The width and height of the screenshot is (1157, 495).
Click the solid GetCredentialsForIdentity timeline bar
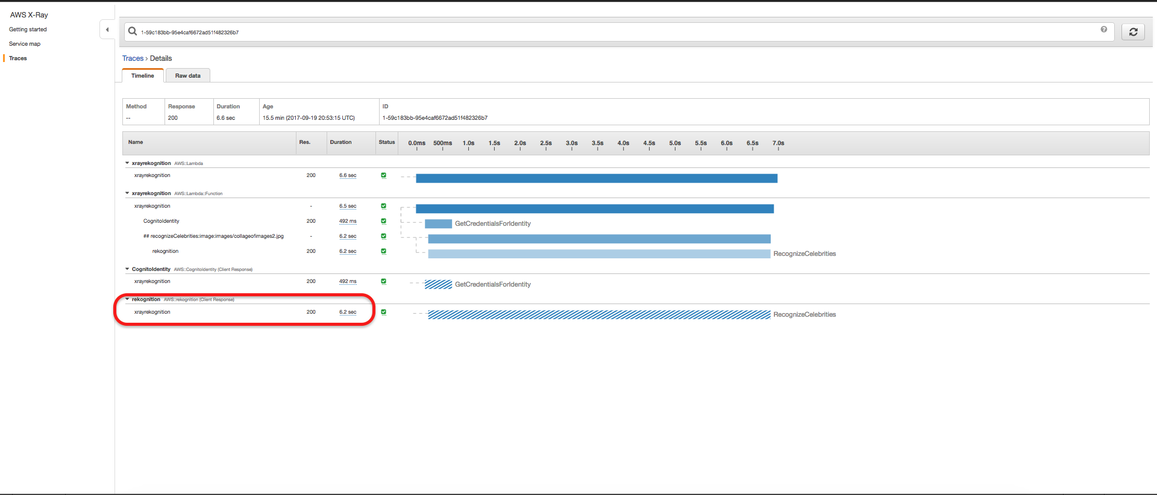[438, 224]
